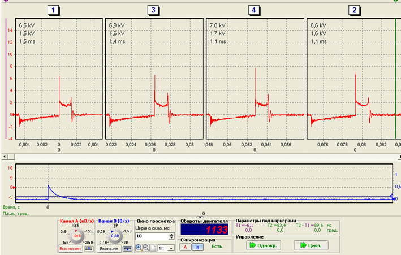Screen dimensions: 401x255
Task: Click the blue pulse peak in overview graph
Action: point(48,186)
